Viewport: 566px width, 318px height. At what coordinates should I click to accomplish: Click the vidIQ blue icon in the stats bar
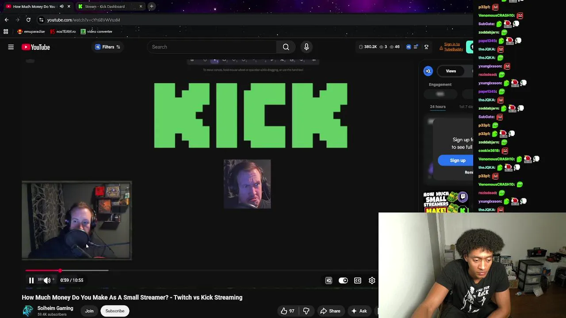409,47
